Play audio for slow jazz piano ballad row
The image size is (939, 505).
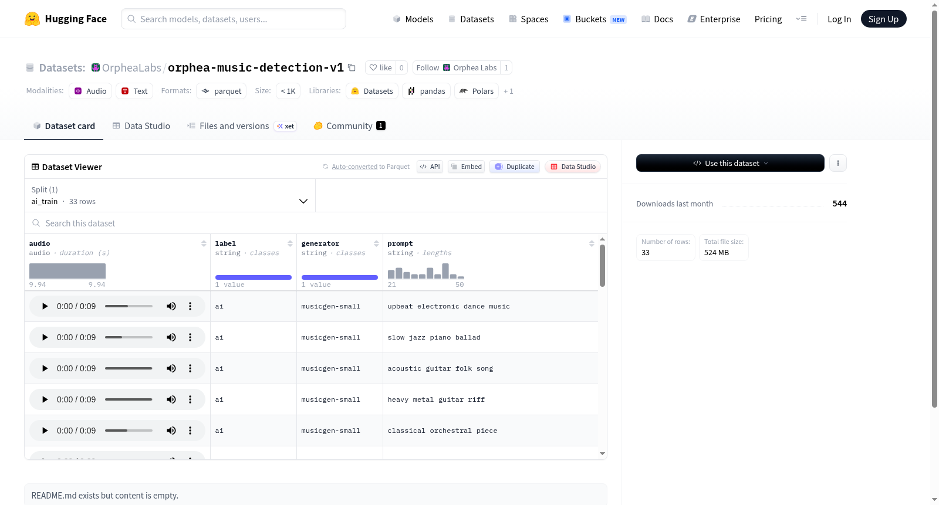(x=45, y=337)
